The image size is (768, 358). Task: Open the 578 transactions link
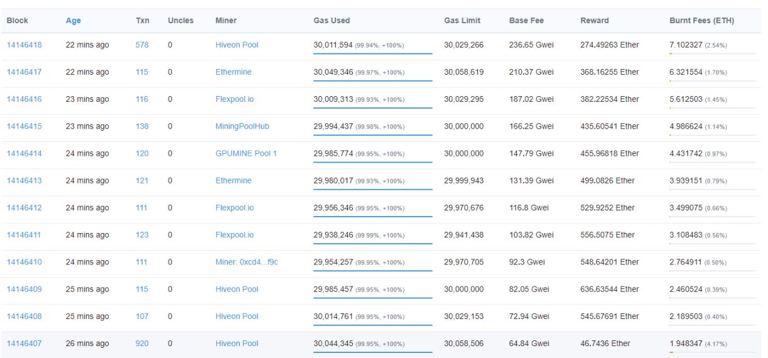pyautogui.click(x=142, y=45)
